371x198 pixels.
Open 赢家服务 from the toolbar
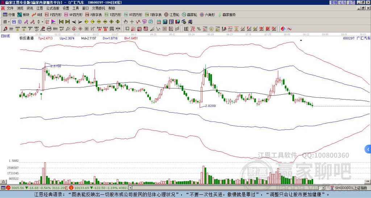click(x=227, y=14)
